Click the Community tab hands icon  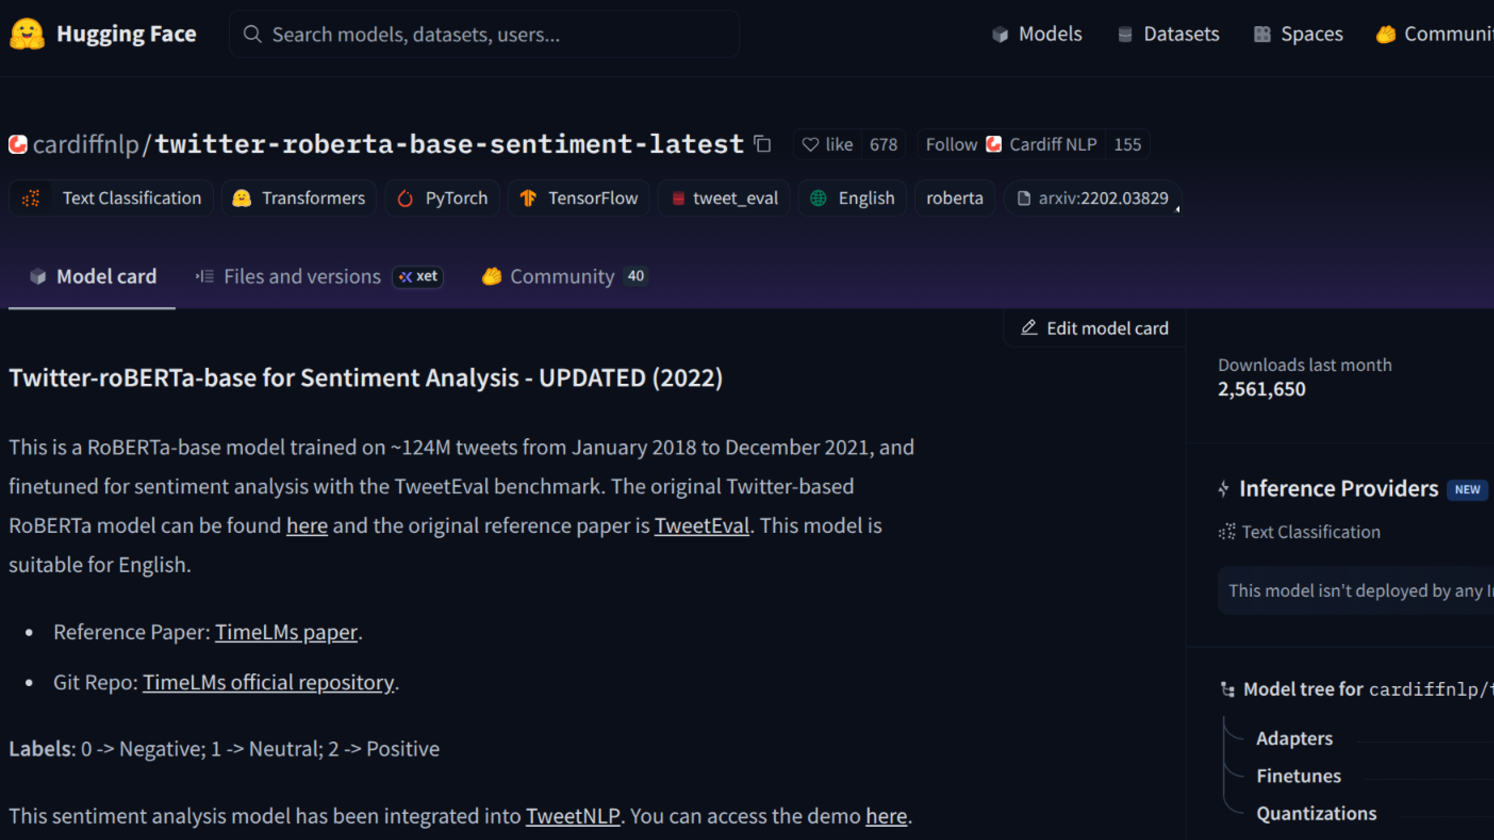tap(492, 276)
